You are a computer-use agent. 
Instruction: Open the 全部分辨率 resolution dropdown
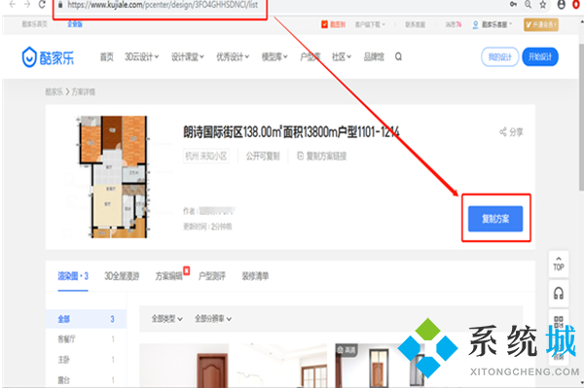pos(213,318)
